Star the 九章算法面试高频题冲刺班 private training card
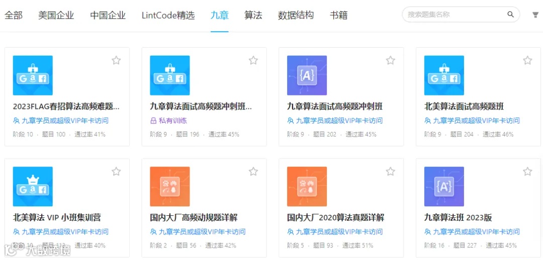The image size is (543, 260). click(x=253, y=61)
